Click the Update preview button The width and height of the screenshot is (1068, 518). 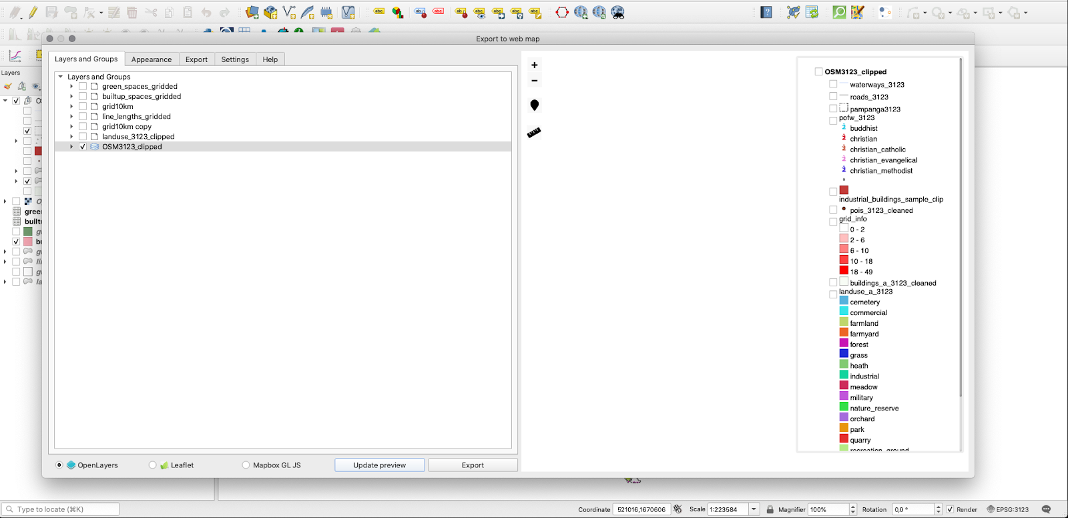(x=379, y=465)
